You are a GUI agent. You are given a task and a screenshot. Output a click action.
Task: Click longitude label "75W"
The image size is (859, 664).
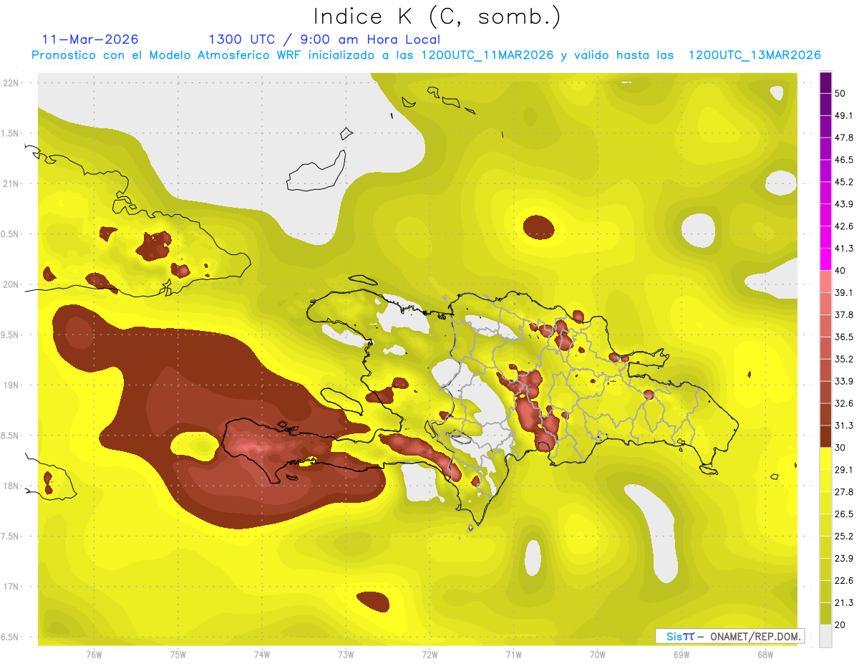point(178,655)
